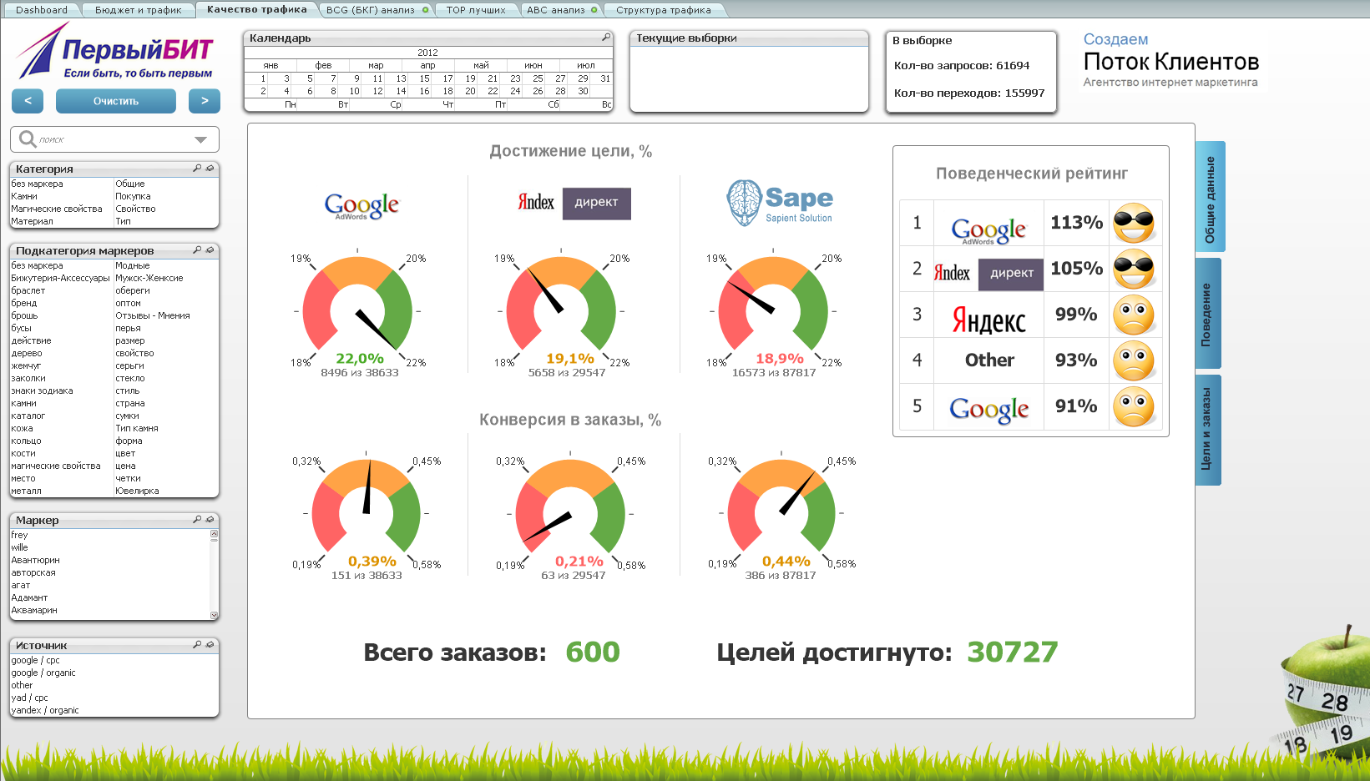This screenshot has width=1370, height=781.
Task: Click green status dot on BCG tab
Action: point(426,10)
